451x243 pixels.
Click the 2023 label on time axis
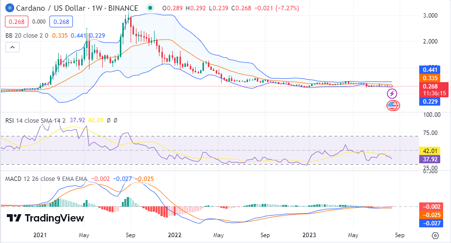309,235
